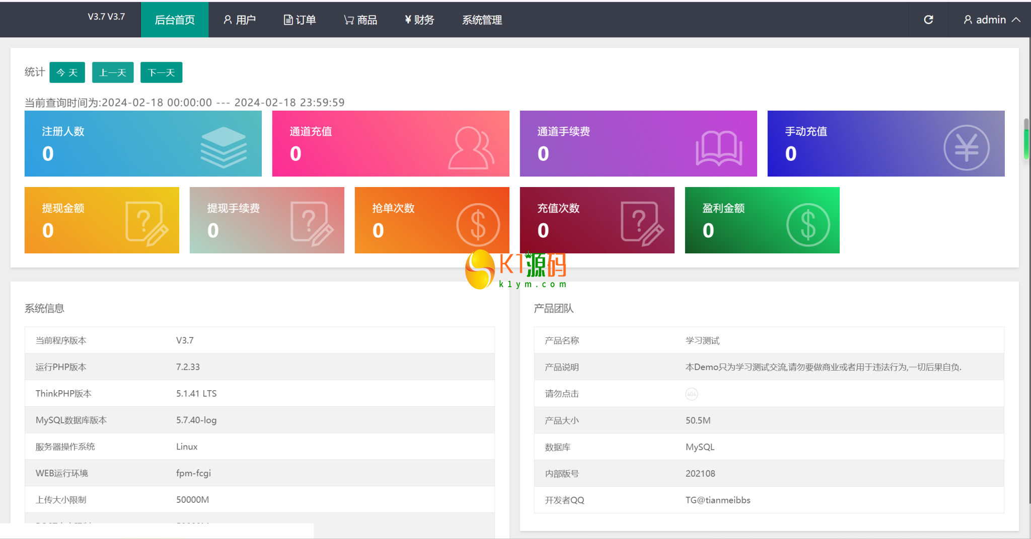This screenshot has height=539, width=1031.
Task: Click the open book icon on 通道手续费 card
Action: pyautogui.click(x=719, y=148)
